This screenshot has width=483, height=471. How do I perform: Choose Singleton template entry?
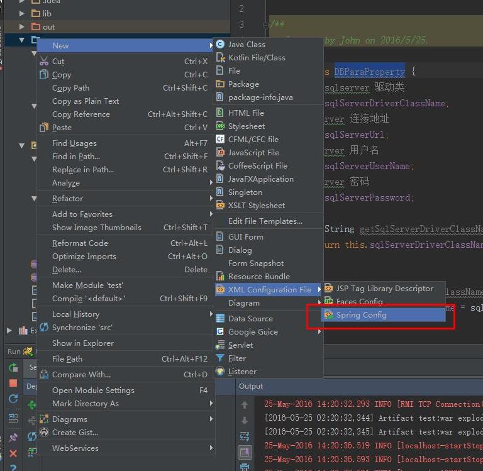coord(269,192)
